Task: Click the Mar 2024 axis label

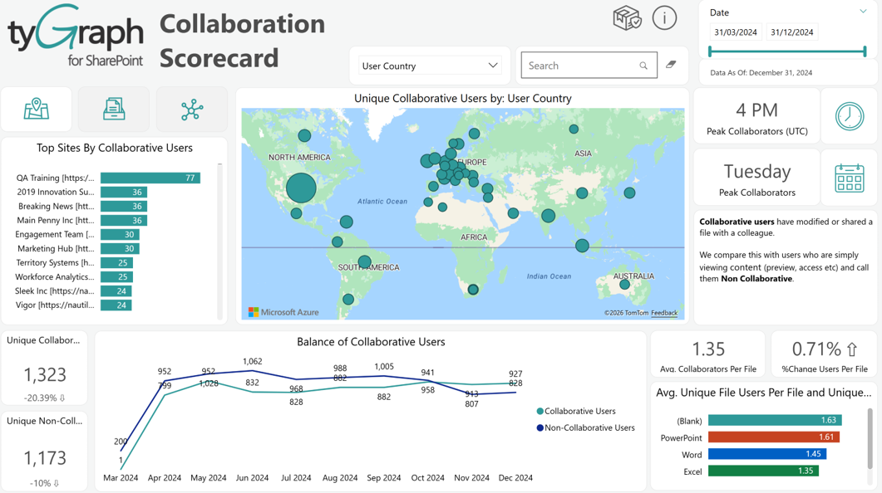Action: [121, 478]
